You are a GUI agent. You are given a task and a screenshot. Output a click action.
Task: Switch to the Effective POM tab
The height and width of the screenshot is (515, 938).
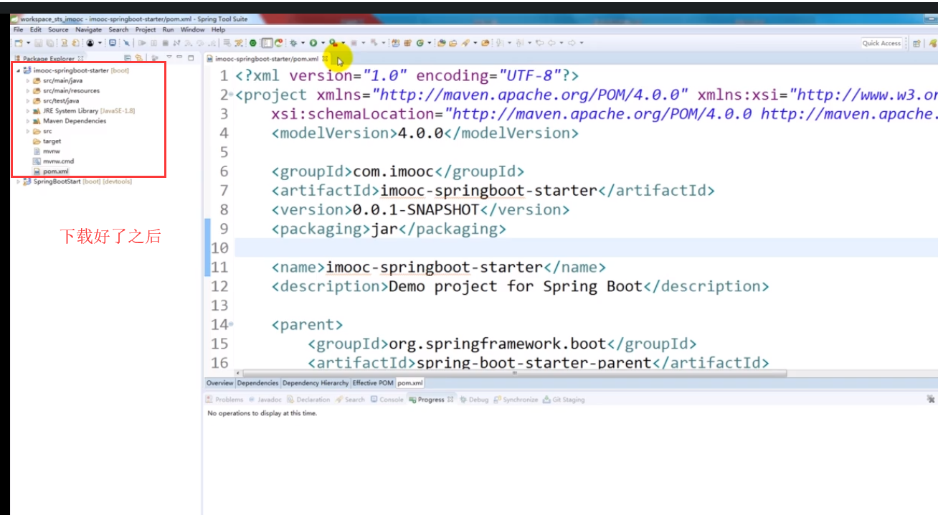coord(372,383)
